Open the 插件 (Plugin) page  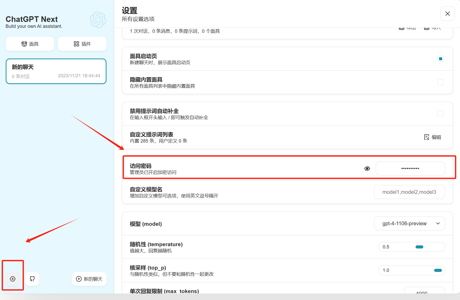click(82, 44)
